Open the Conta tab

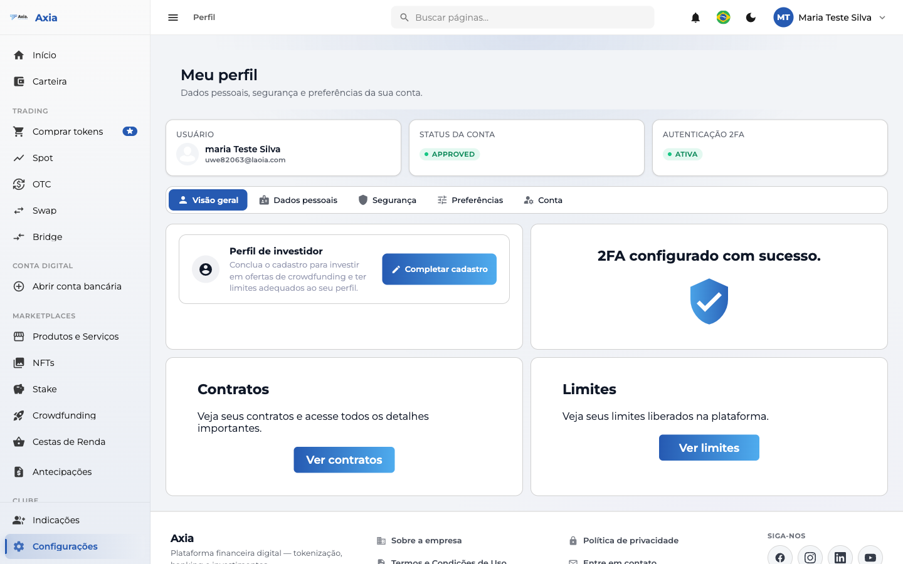click(x=543, y=200)
